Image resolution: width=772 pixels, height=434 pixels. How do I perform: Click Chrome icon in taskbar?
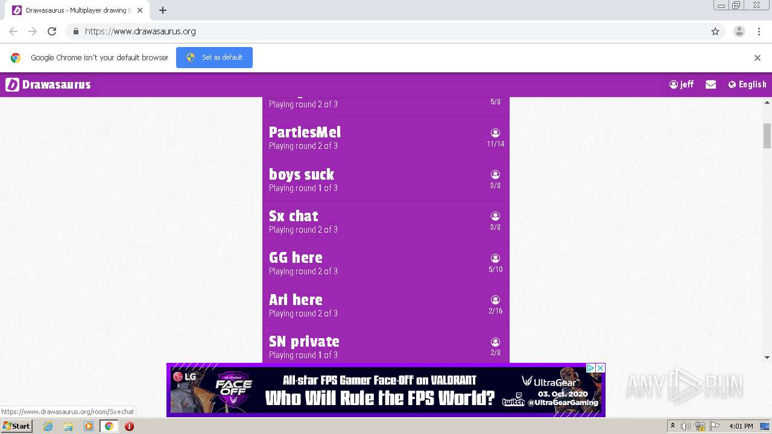pyautogui.click(x=109, y=426)
